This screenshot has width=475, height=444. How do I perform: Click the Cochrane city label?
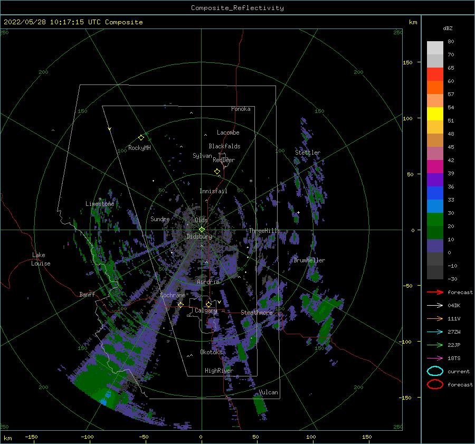tap(173, 295)
